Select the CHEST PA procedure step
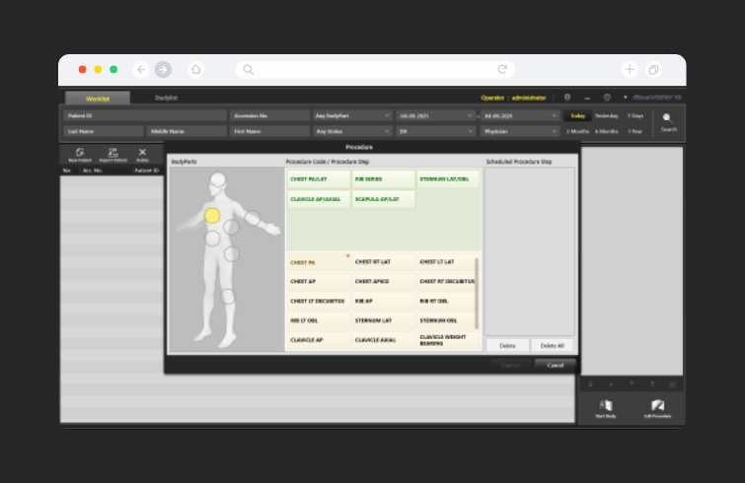The width and height of the screenshot is (745, 483). [319, 262]
